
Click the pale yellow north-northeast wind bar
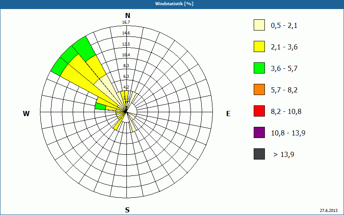[132, 98]
